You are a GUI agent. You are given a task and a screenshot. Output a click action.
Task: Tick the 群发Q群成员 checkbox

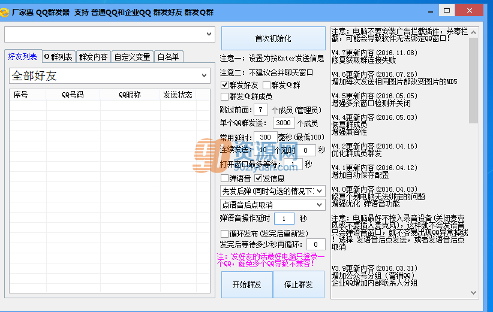coord(224,96)
